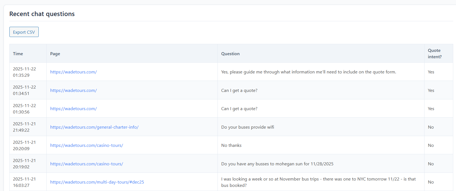456x191 pixels.
Task: Click the 2025-11-21 16:03:27 timestamp cell
Action: (x=24, y=182)
